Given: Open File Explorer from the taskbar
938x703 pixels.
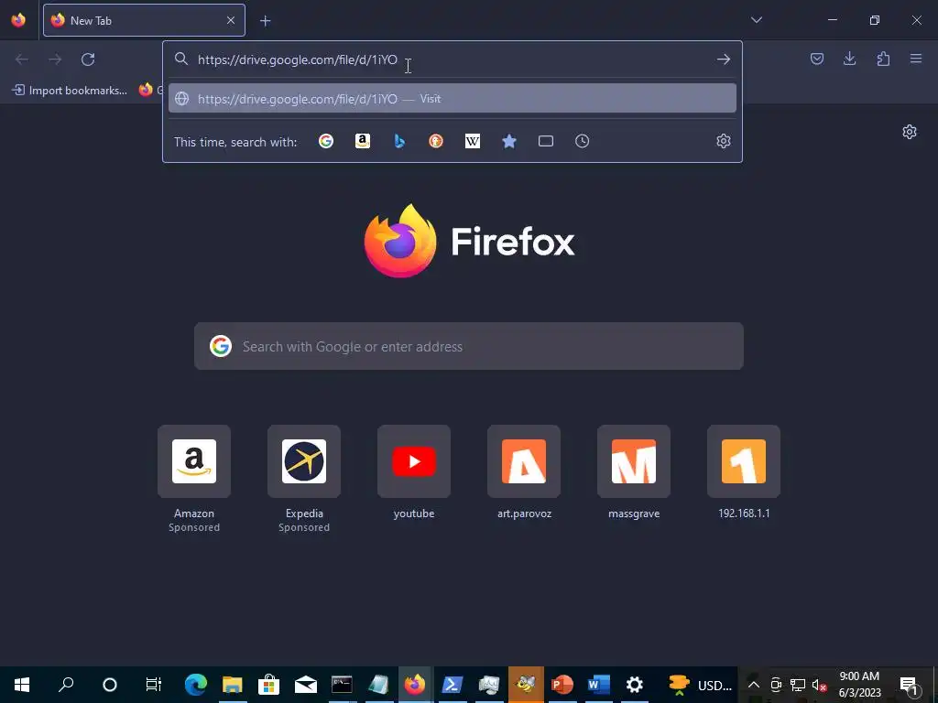Looking at the screenshot, I should click(232, 685).
